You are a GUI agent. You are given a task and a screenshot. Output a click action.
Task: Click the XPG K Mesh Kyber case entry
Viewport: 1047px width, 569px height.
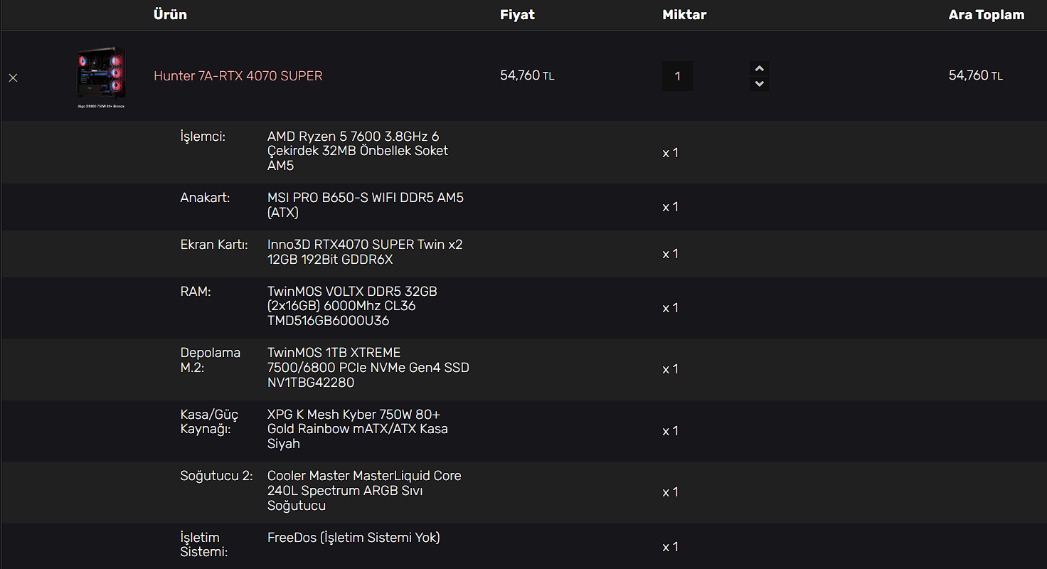(363, 429)
